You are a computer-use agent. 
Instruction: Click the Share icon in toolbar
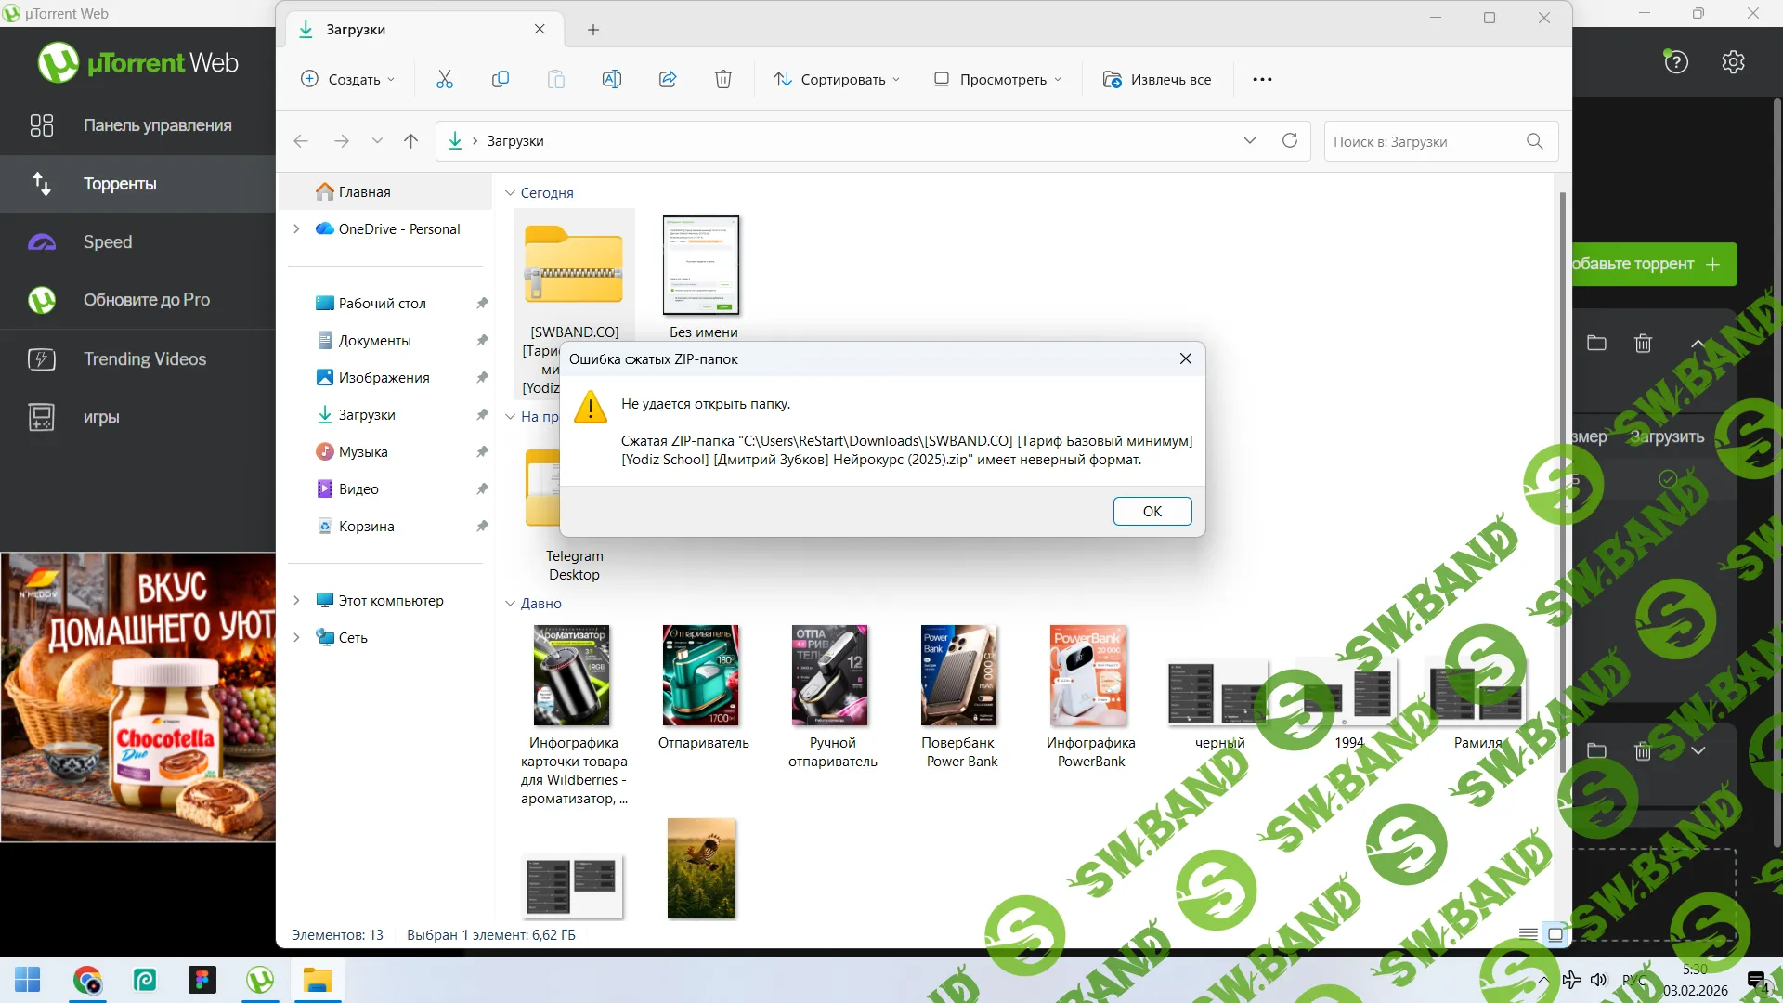(668, 79)
